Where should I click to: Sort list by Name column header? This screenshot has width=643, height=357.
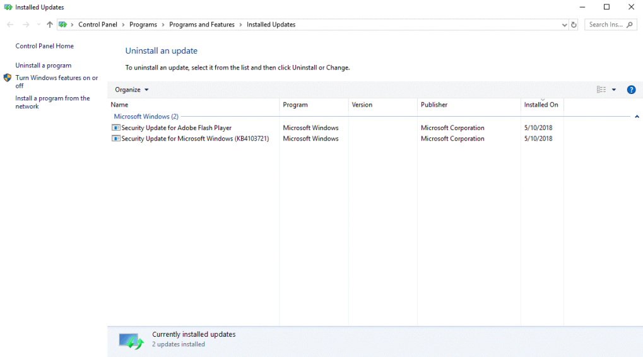point(119,105)
